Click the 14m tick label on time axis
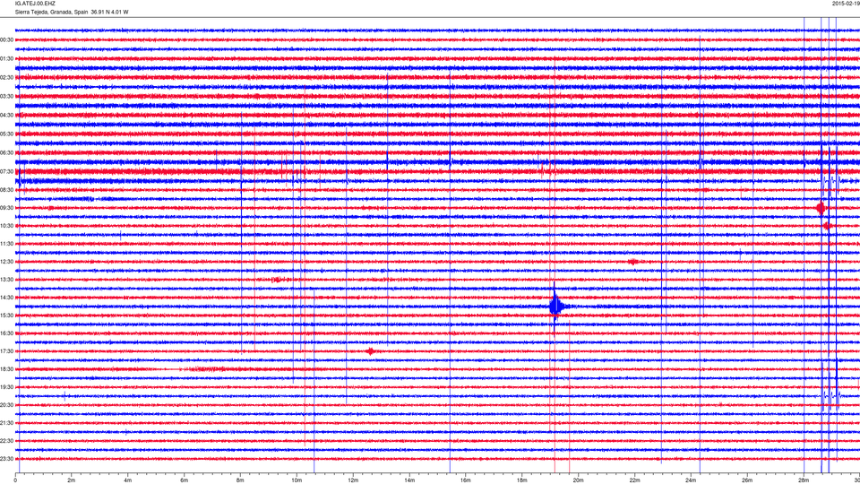This screenshot has width=860, height=484. (409, 480)
